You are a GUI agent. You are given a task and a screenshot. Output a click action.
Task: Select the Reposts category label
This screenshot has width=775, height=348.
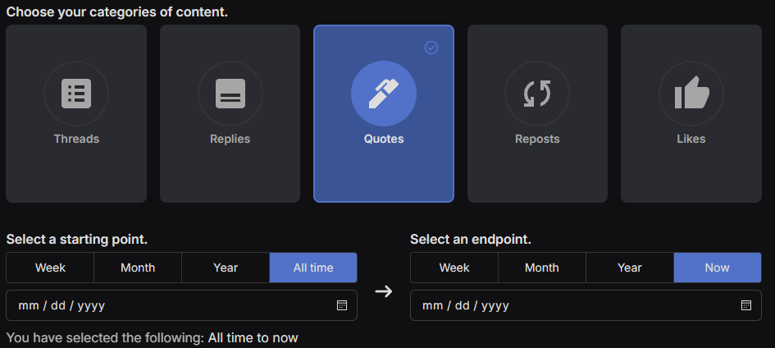click(537, 139)
